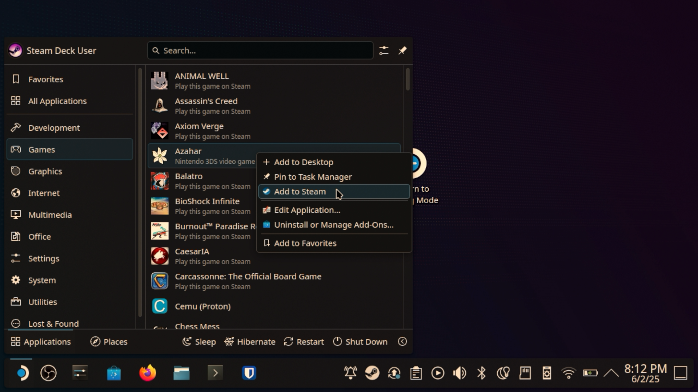Open the Internet category
Image resolution: width=698 pixels, height=392 pixels.
click(70, 193)
